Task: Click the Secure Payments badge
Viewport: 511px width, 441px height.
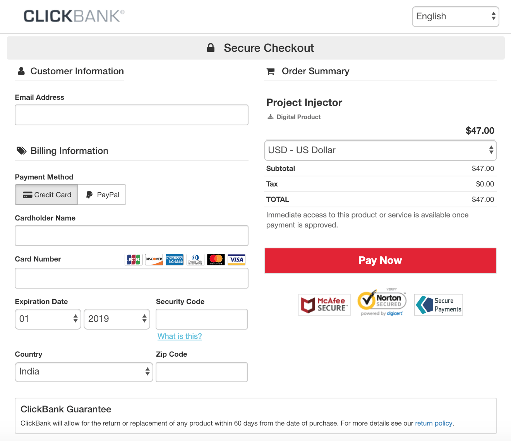Action: (439, 305)
